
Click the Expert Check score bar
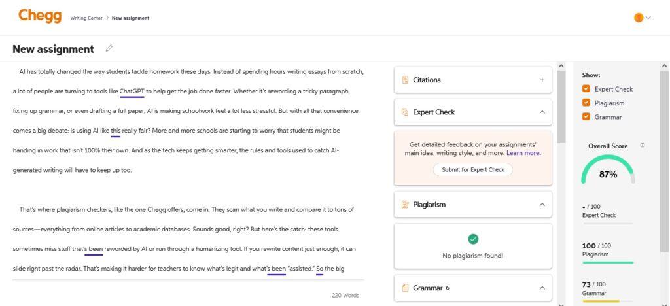pos(608,223)
